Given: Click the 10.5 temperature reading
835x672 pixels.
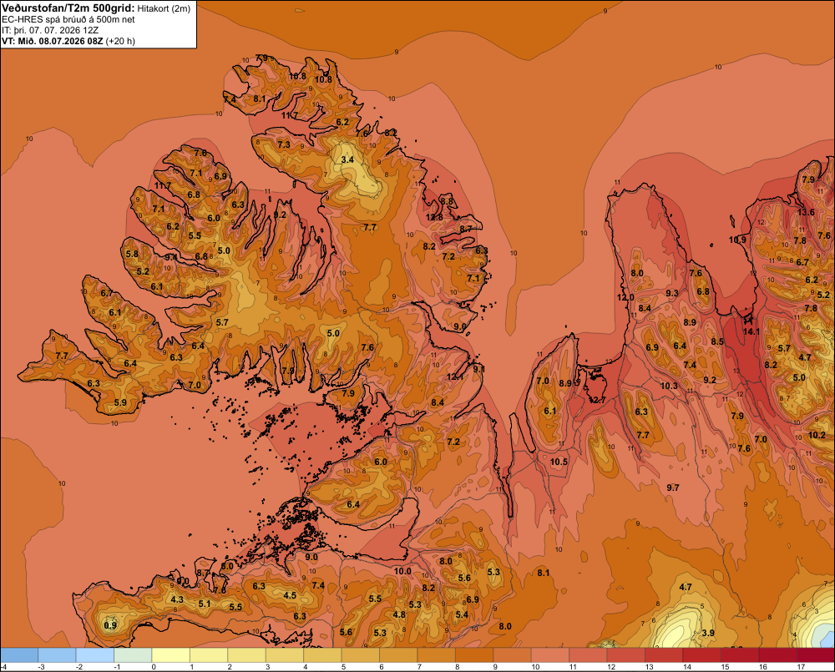Looking at the screenshot, I should [x=559, y=462].
